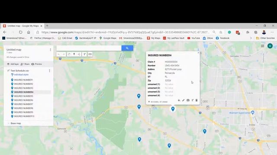The height and width of the screenshot is (155, 277).
Task: Open the Google account avatar H
Action: [x=270, y=46]
